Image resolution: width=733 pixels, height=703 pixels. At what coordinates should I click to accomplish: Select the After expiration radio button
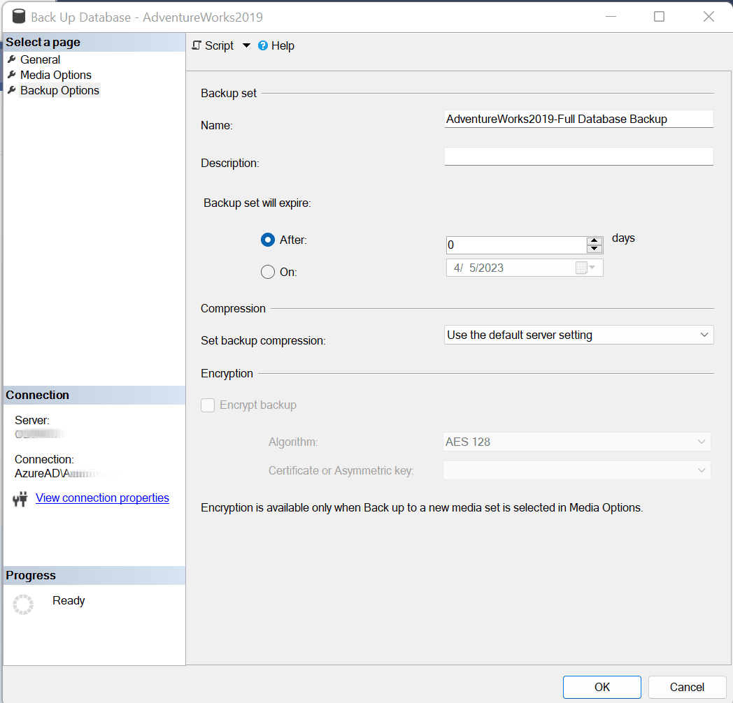tap(268, 240)
